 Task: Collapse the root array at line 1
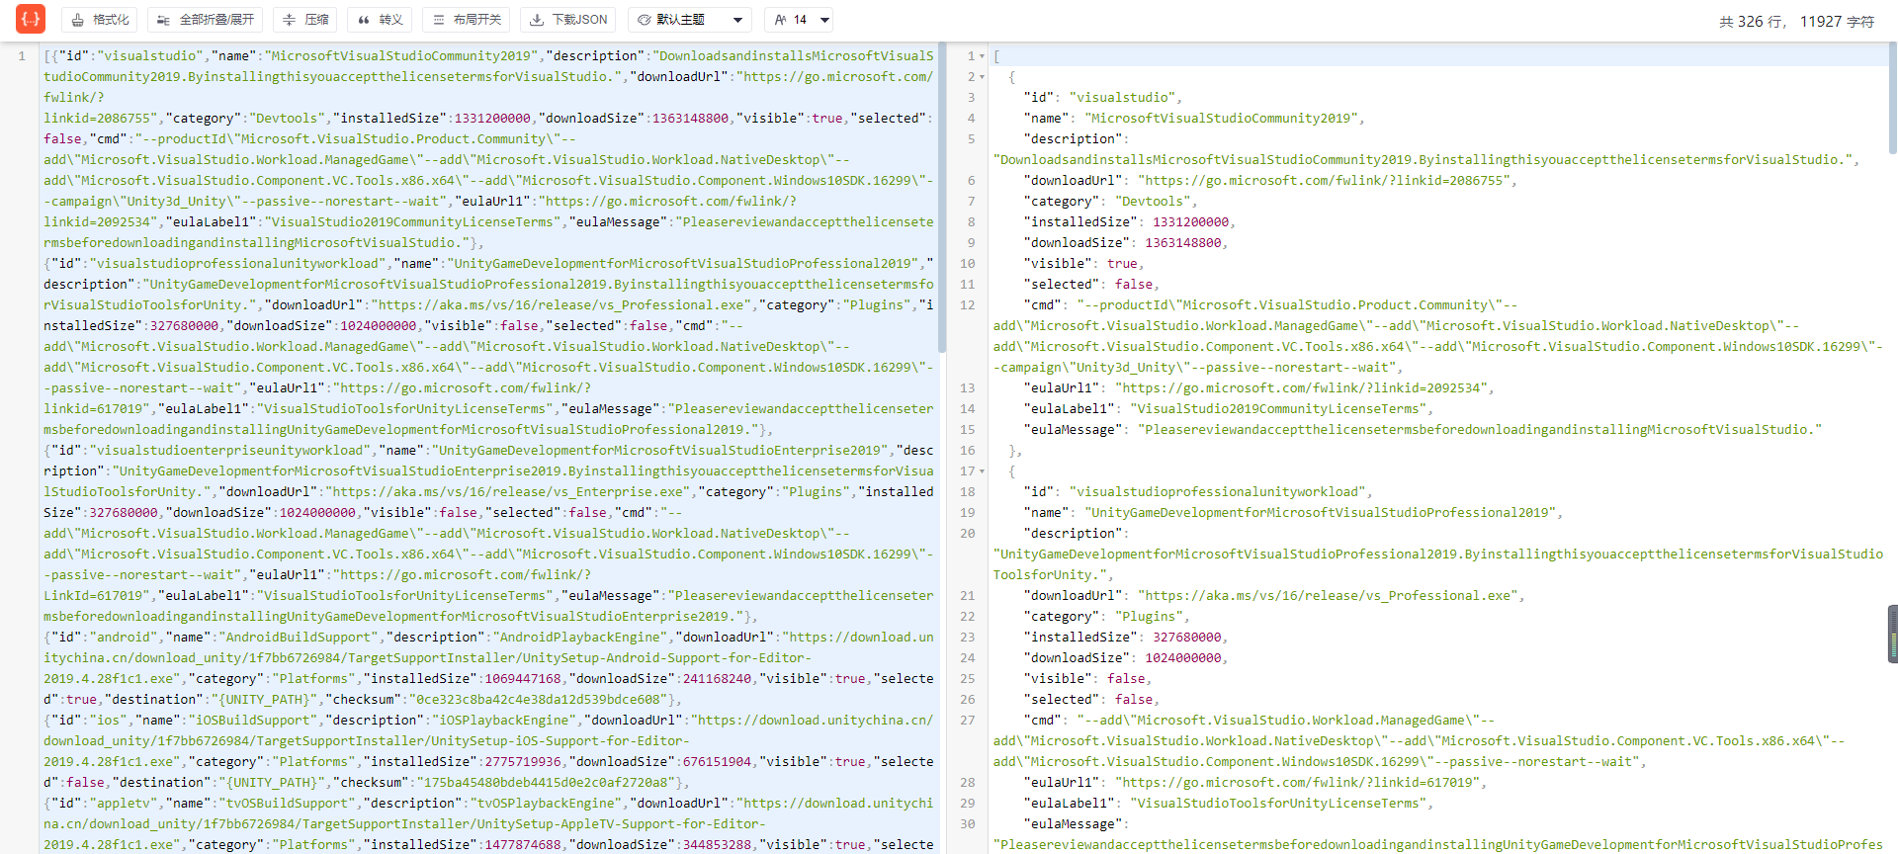982,56
